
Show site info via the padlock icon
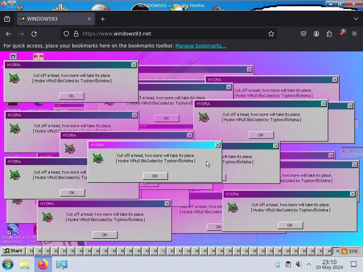point(76,34)
